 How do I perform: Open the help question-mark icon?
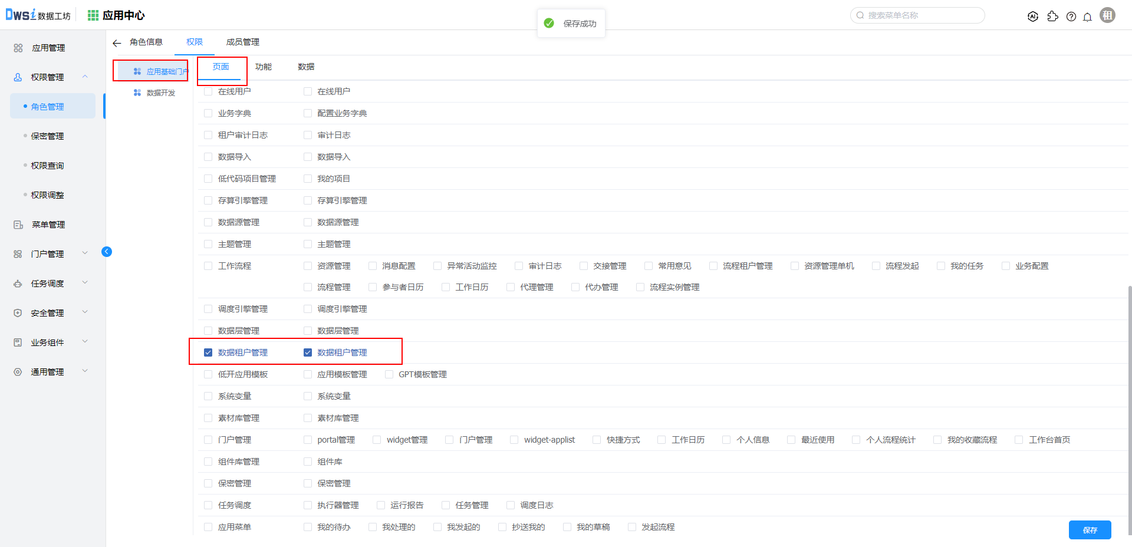coord(1071,17)
